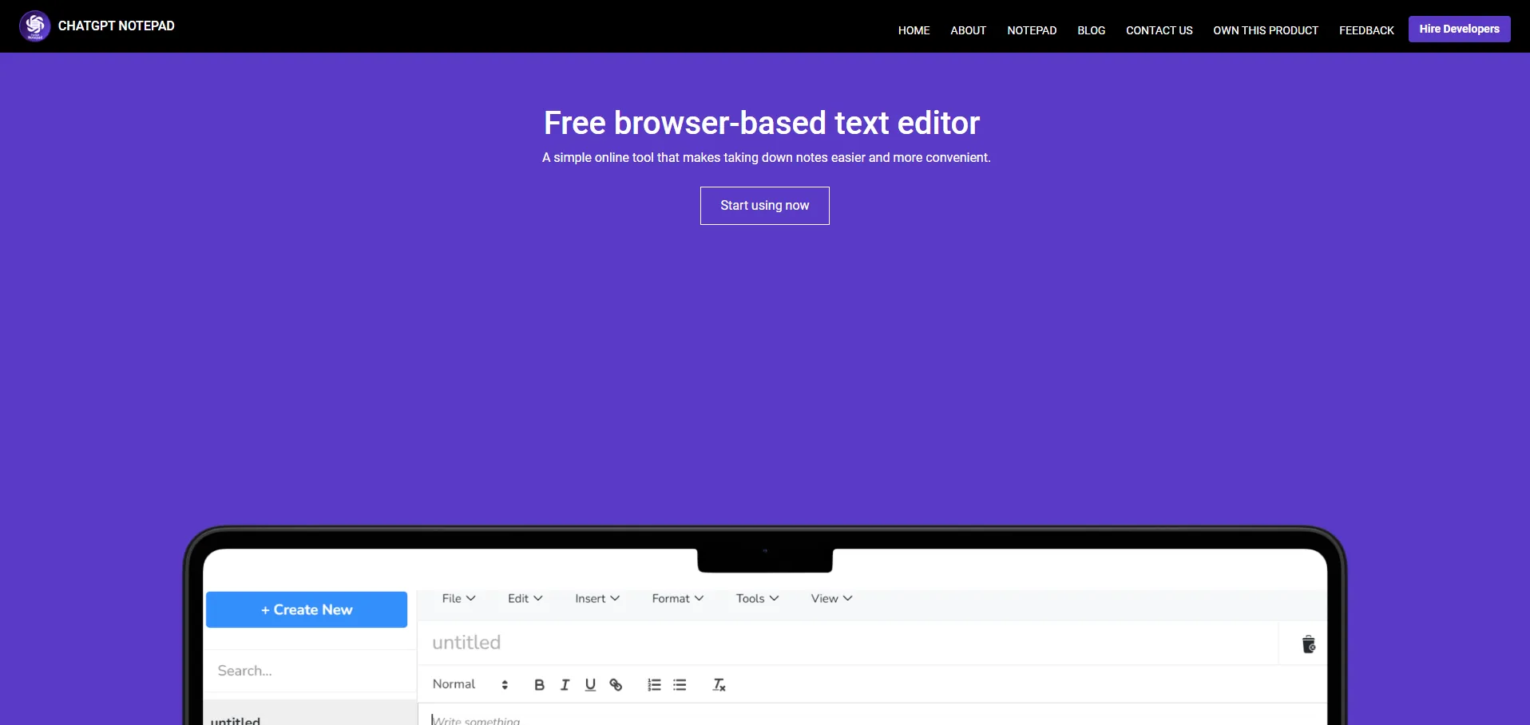
Task: Insert a hyperlink using the link icon
Action: point(616,685)
